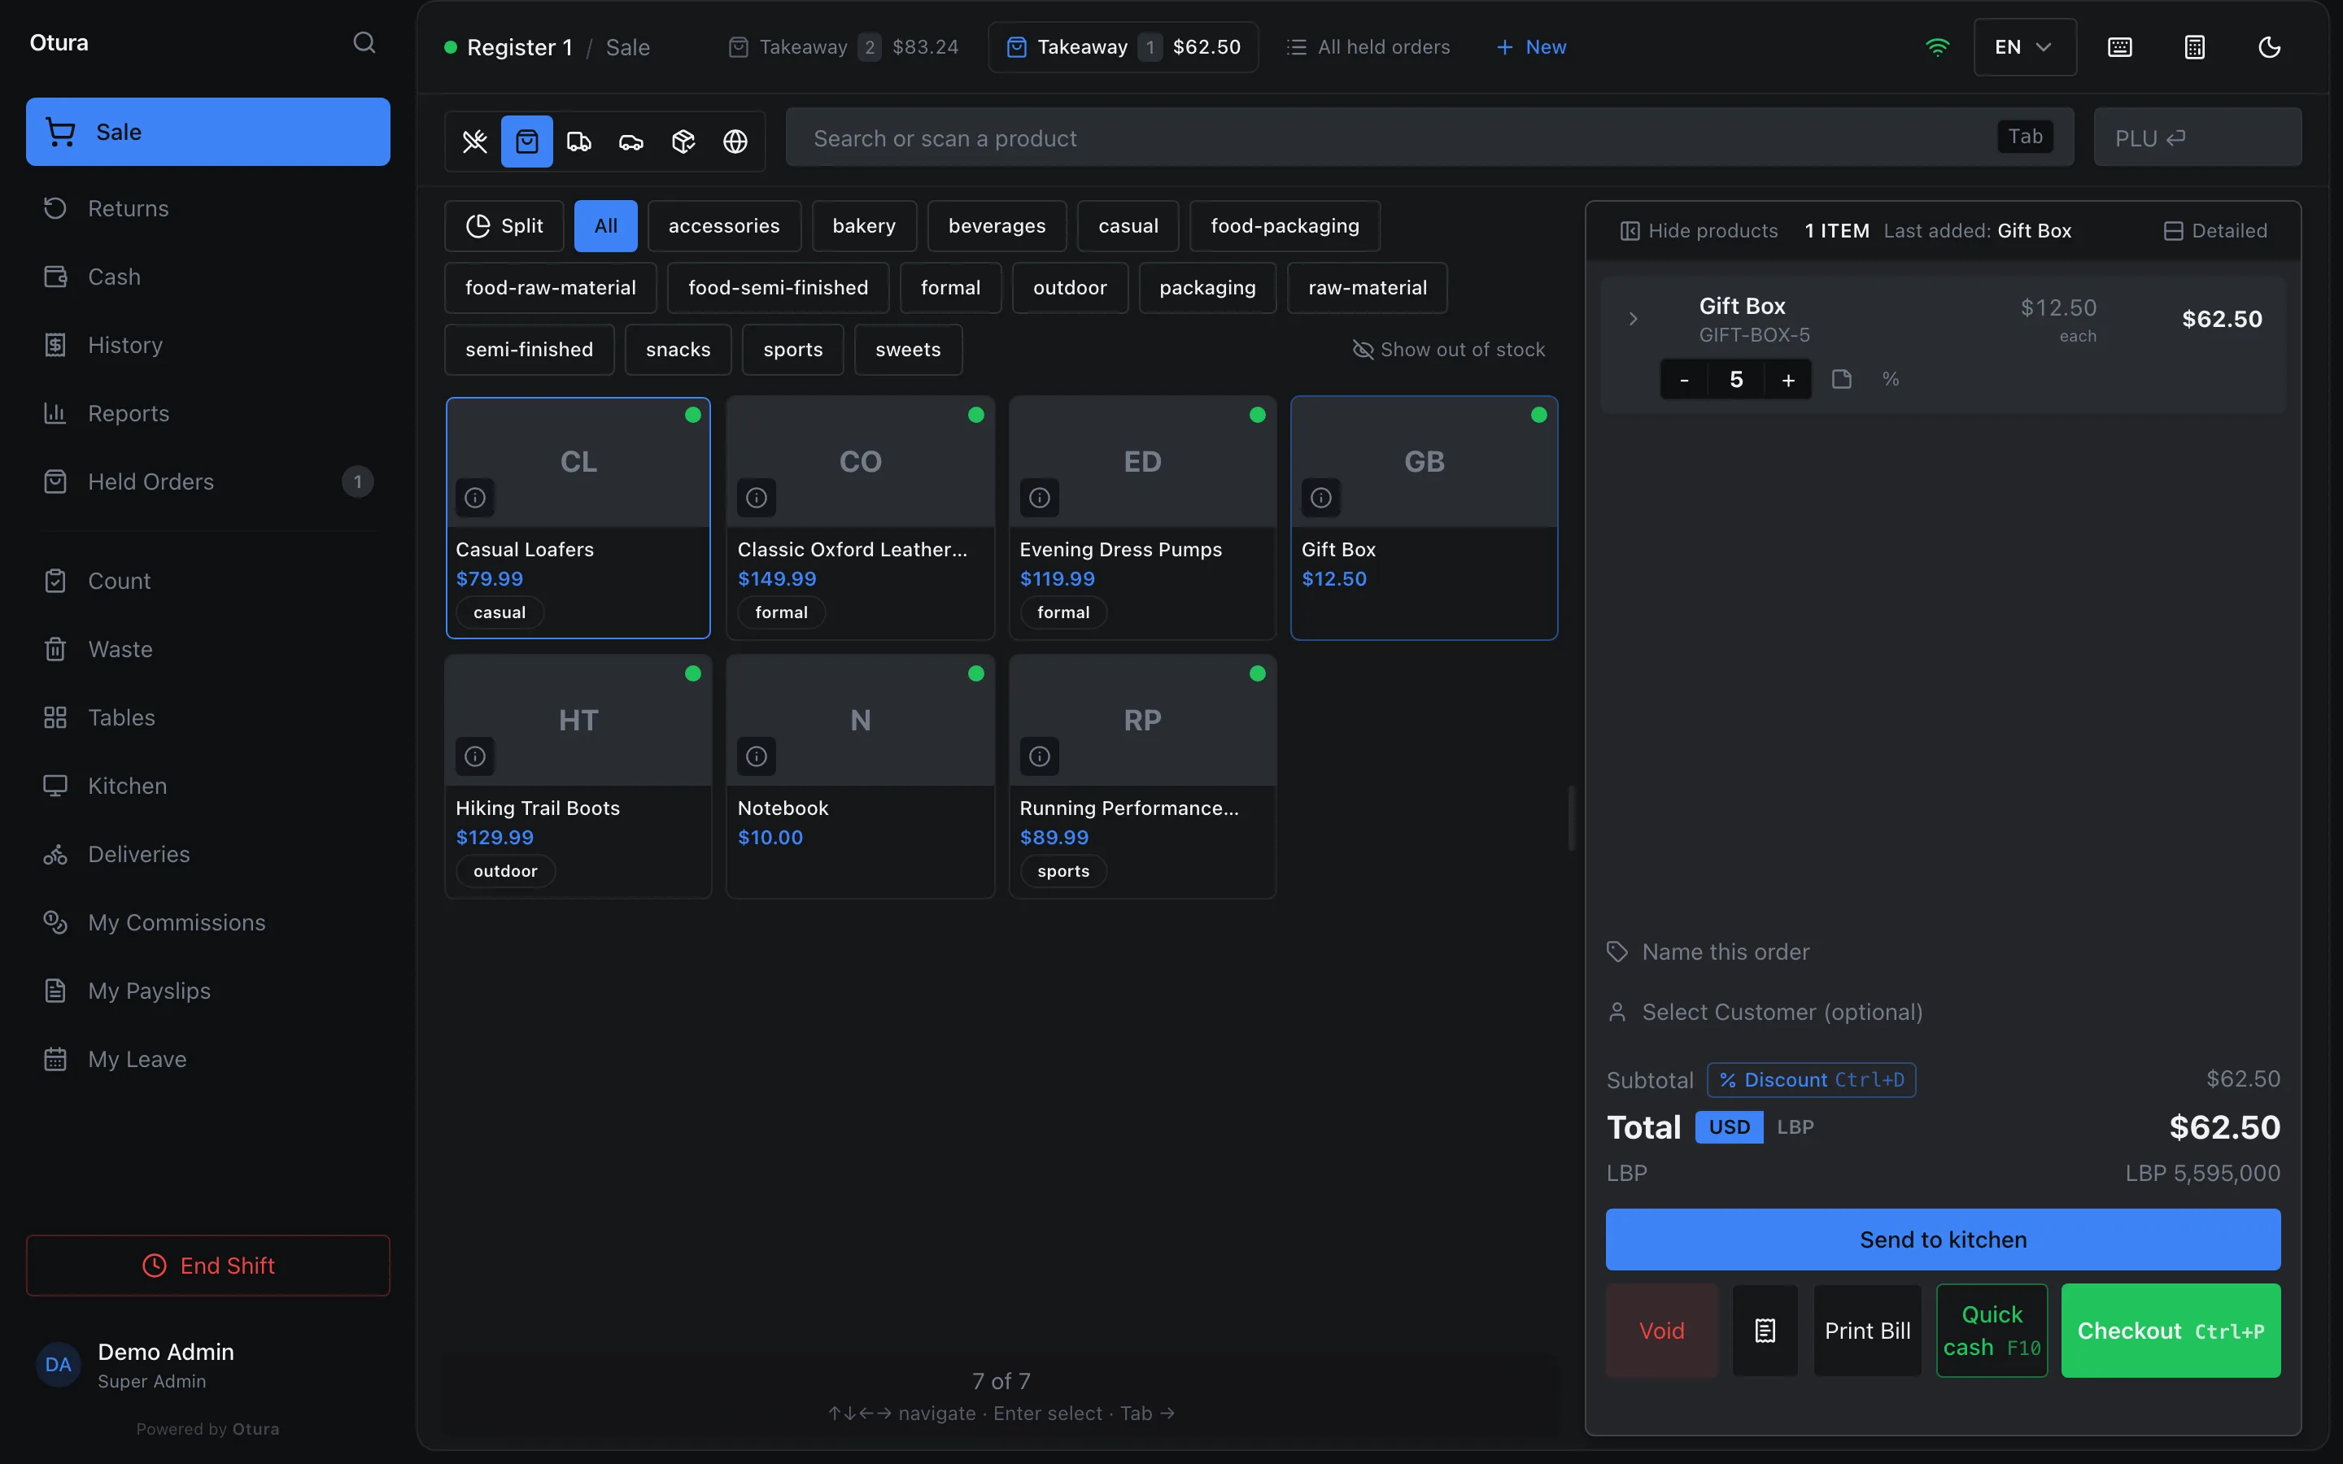Switch total currency to LBP

click(1795, 1127)
